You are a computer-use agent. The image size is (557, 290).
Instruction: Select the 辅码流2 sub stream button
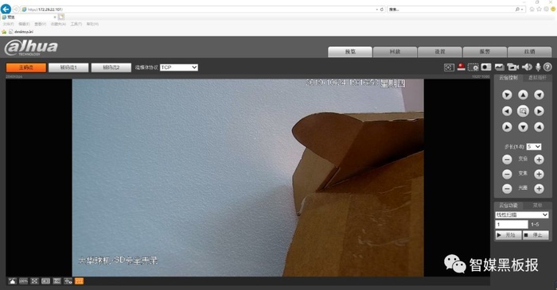click(x=111, y=68)
